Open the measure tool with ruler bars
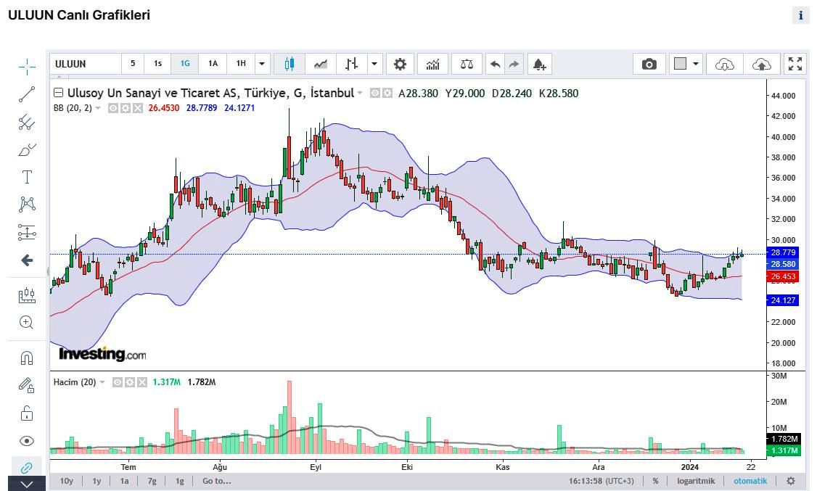The height and width of the screenshot is (491, 817). pos(27,295)
